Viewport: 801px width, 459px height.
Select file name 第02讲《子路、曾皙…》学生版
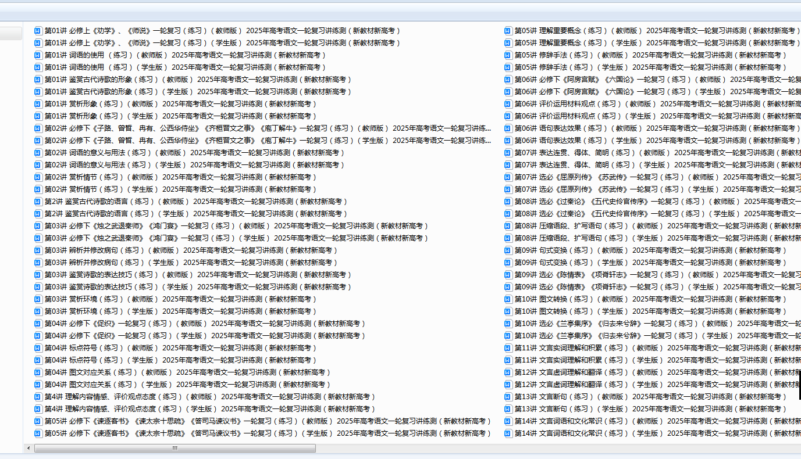point(268,140)
